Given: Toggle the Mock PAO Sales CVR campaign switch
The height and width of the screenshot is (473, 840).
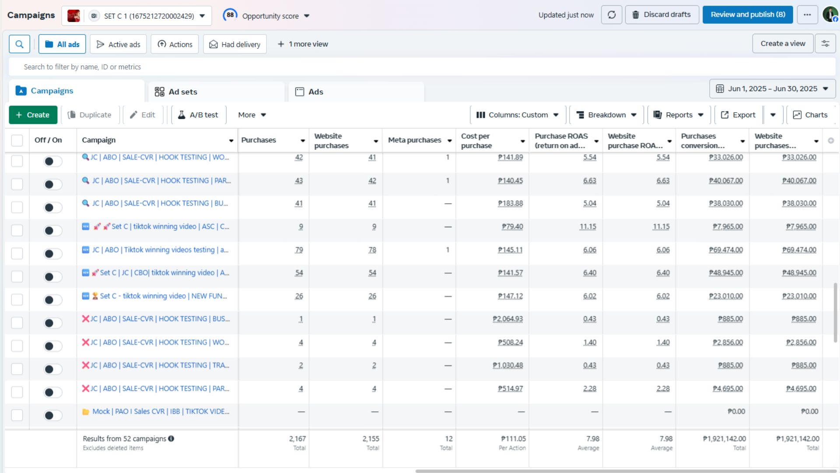Looking at the screenshot, I should tap(53, 415).
